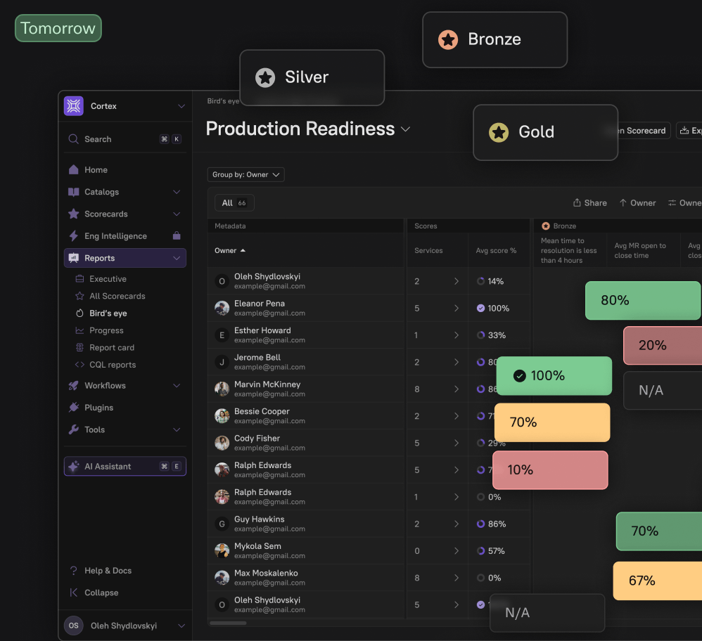Switch to the All 66 tab

[x=234, y=202]
